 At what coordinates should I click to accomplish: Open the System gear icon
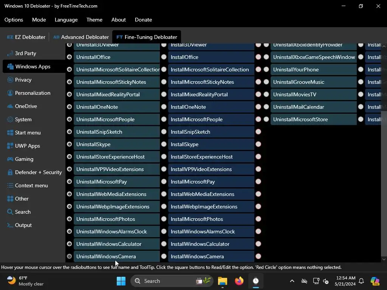10,119
